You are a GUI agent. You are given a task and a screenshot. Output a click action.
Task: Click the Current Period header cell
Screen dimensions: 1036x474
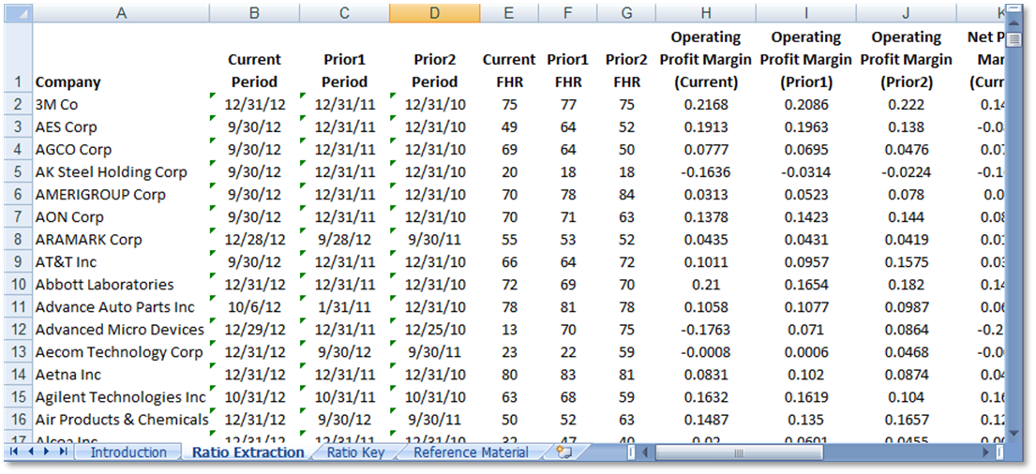(254, 58)
